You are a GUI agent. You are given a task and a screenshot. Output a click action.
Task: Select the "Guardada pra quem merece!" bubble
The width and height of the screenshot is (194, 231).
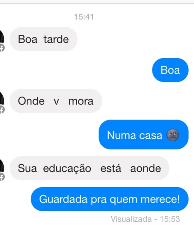[110, 199]
